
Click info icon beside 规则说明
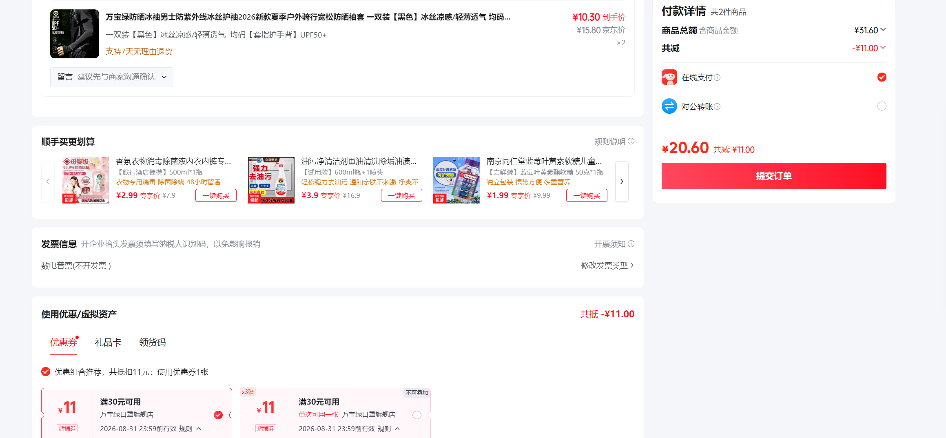click(631, 142)
